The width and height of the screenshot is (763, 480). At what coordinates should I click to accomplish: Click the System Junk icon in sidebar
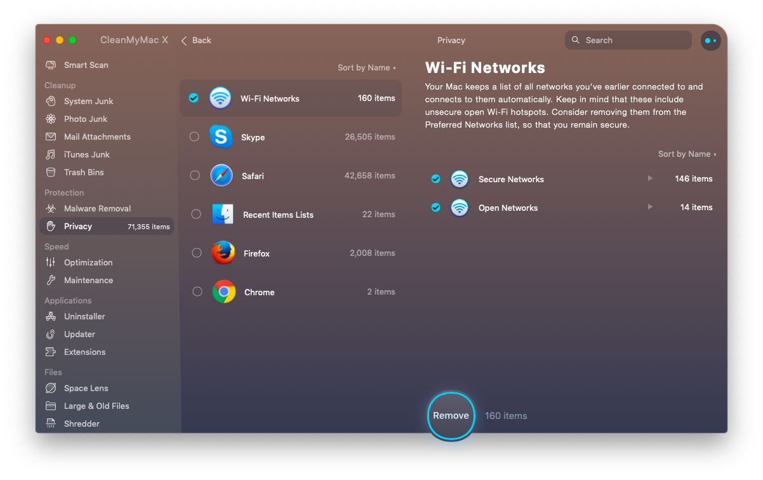[x=51, y=101]
